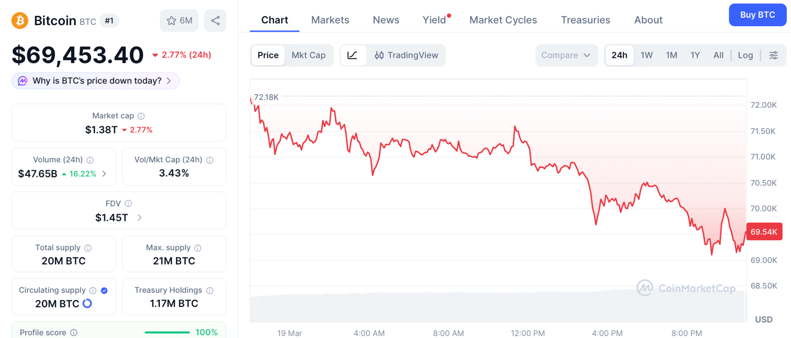
Task: Switch chart to Mkt Cap
Action: [308, 55]
